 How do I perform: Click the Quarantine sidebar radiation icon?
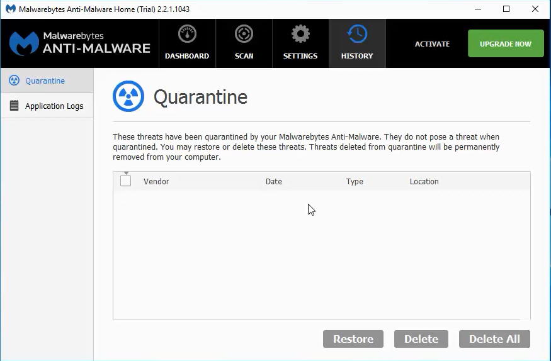tap(14, 81)
